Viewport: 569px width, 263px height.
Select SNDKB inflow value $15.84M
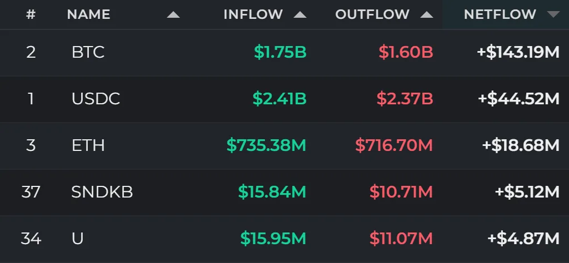pos(272,192)
